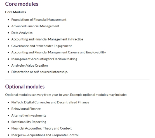Screen dimensions: 155x138
Task: Click the Optional modules heading
Action: click(x=25, y=87)
